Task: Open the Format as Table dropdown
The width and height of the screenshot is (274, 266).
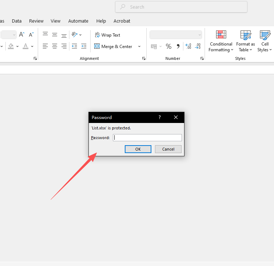Action: point(245,42)
